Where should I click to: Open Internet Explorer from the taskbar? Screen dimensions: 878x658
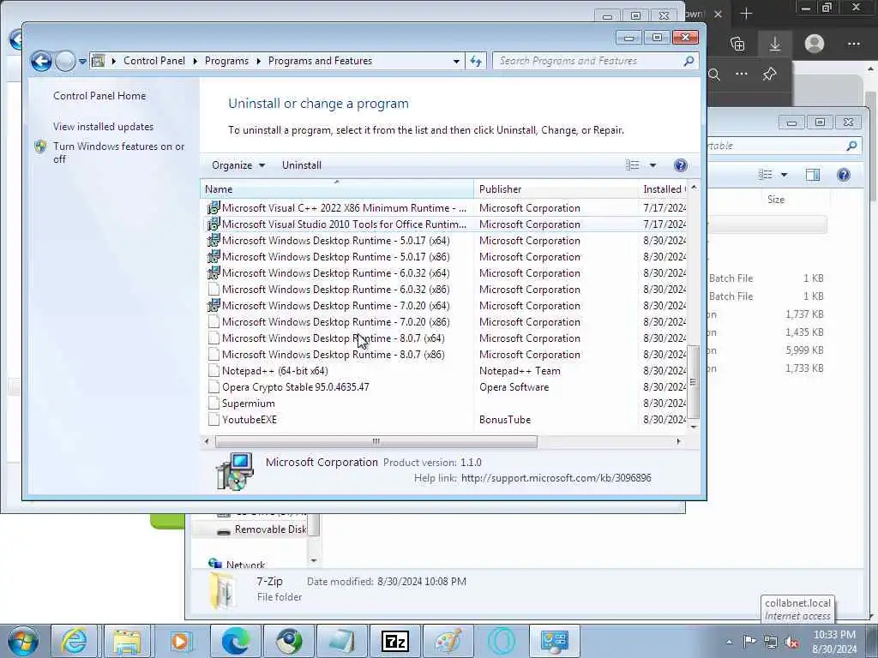click(74, 641)
